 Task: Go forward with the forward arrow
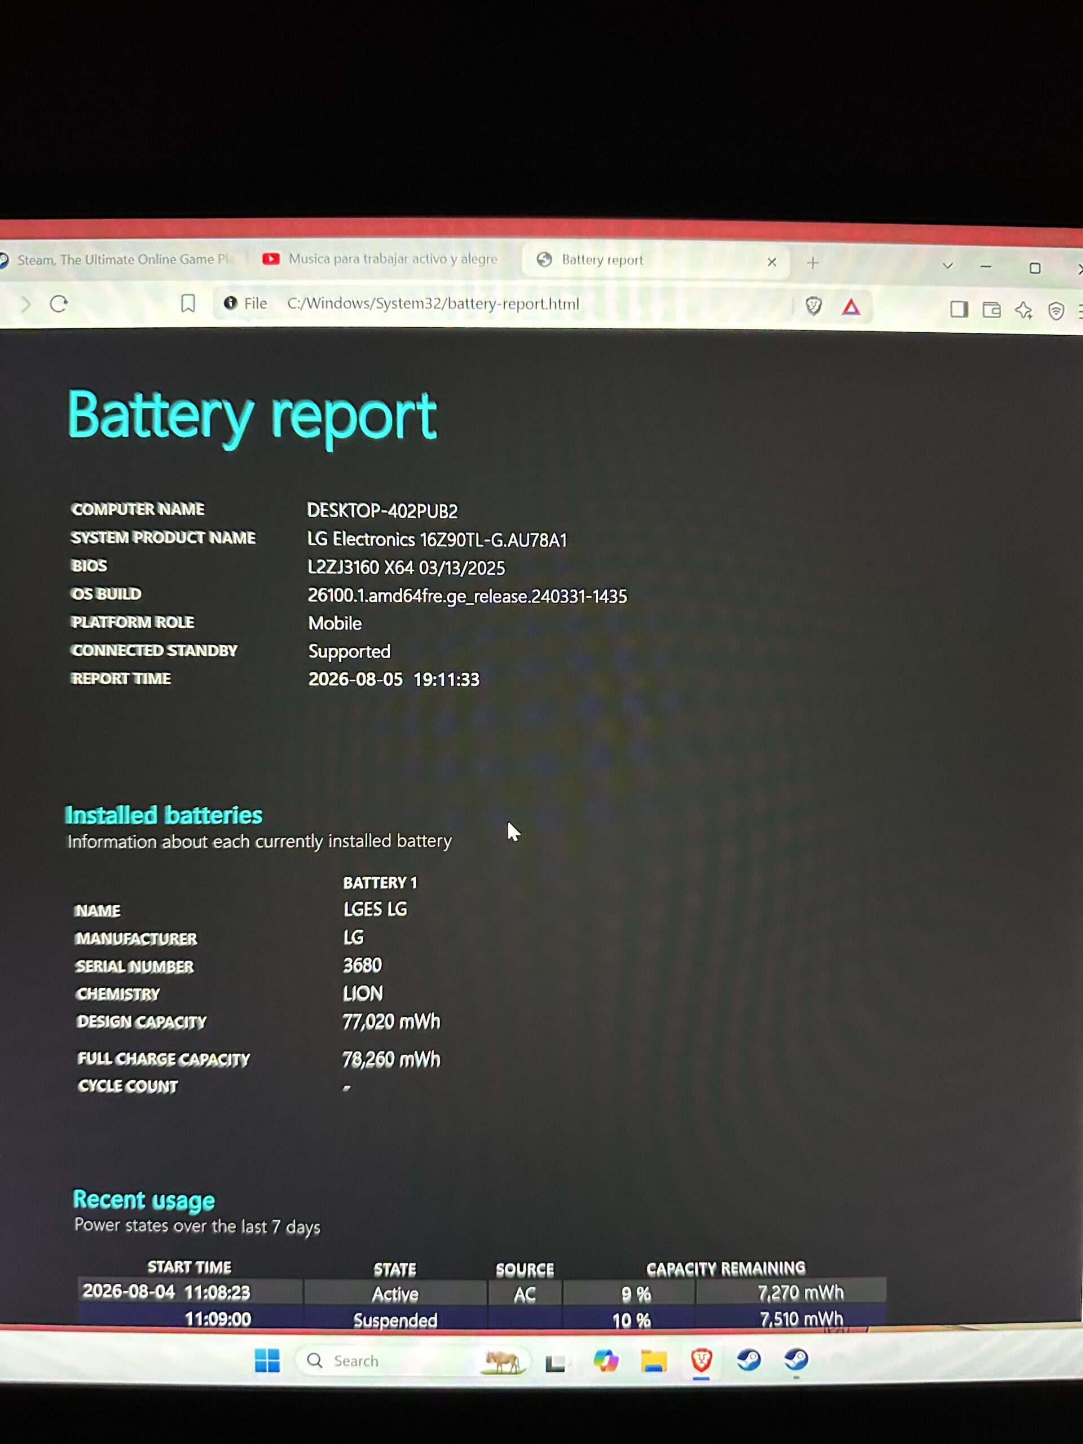25,304
